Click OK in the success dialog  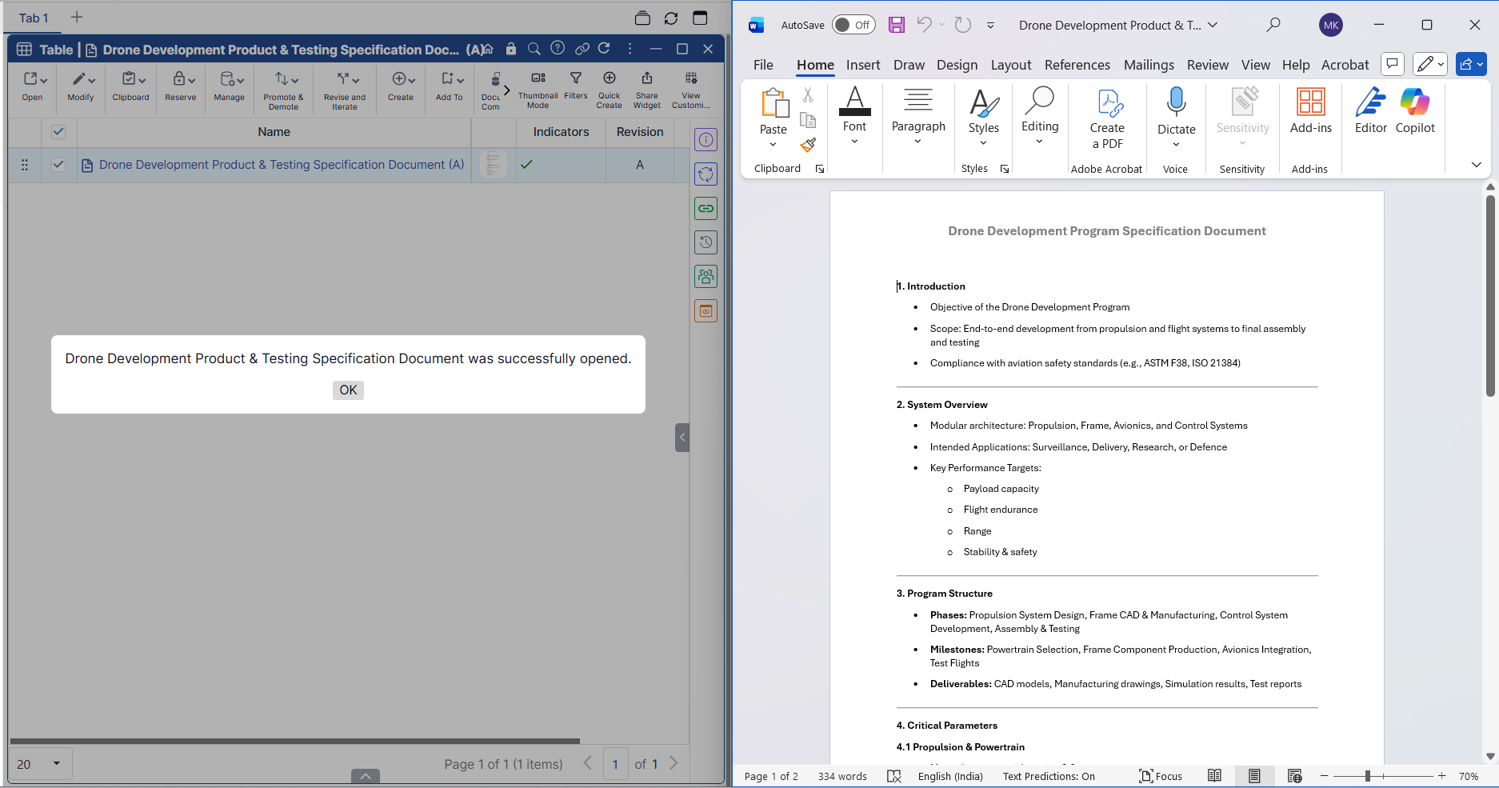tap(348, 390)
